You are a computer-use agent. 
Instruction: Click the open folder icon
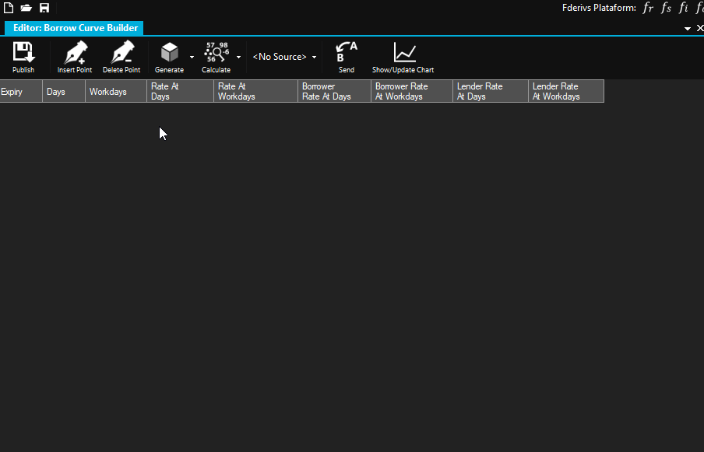coord(26,8)
